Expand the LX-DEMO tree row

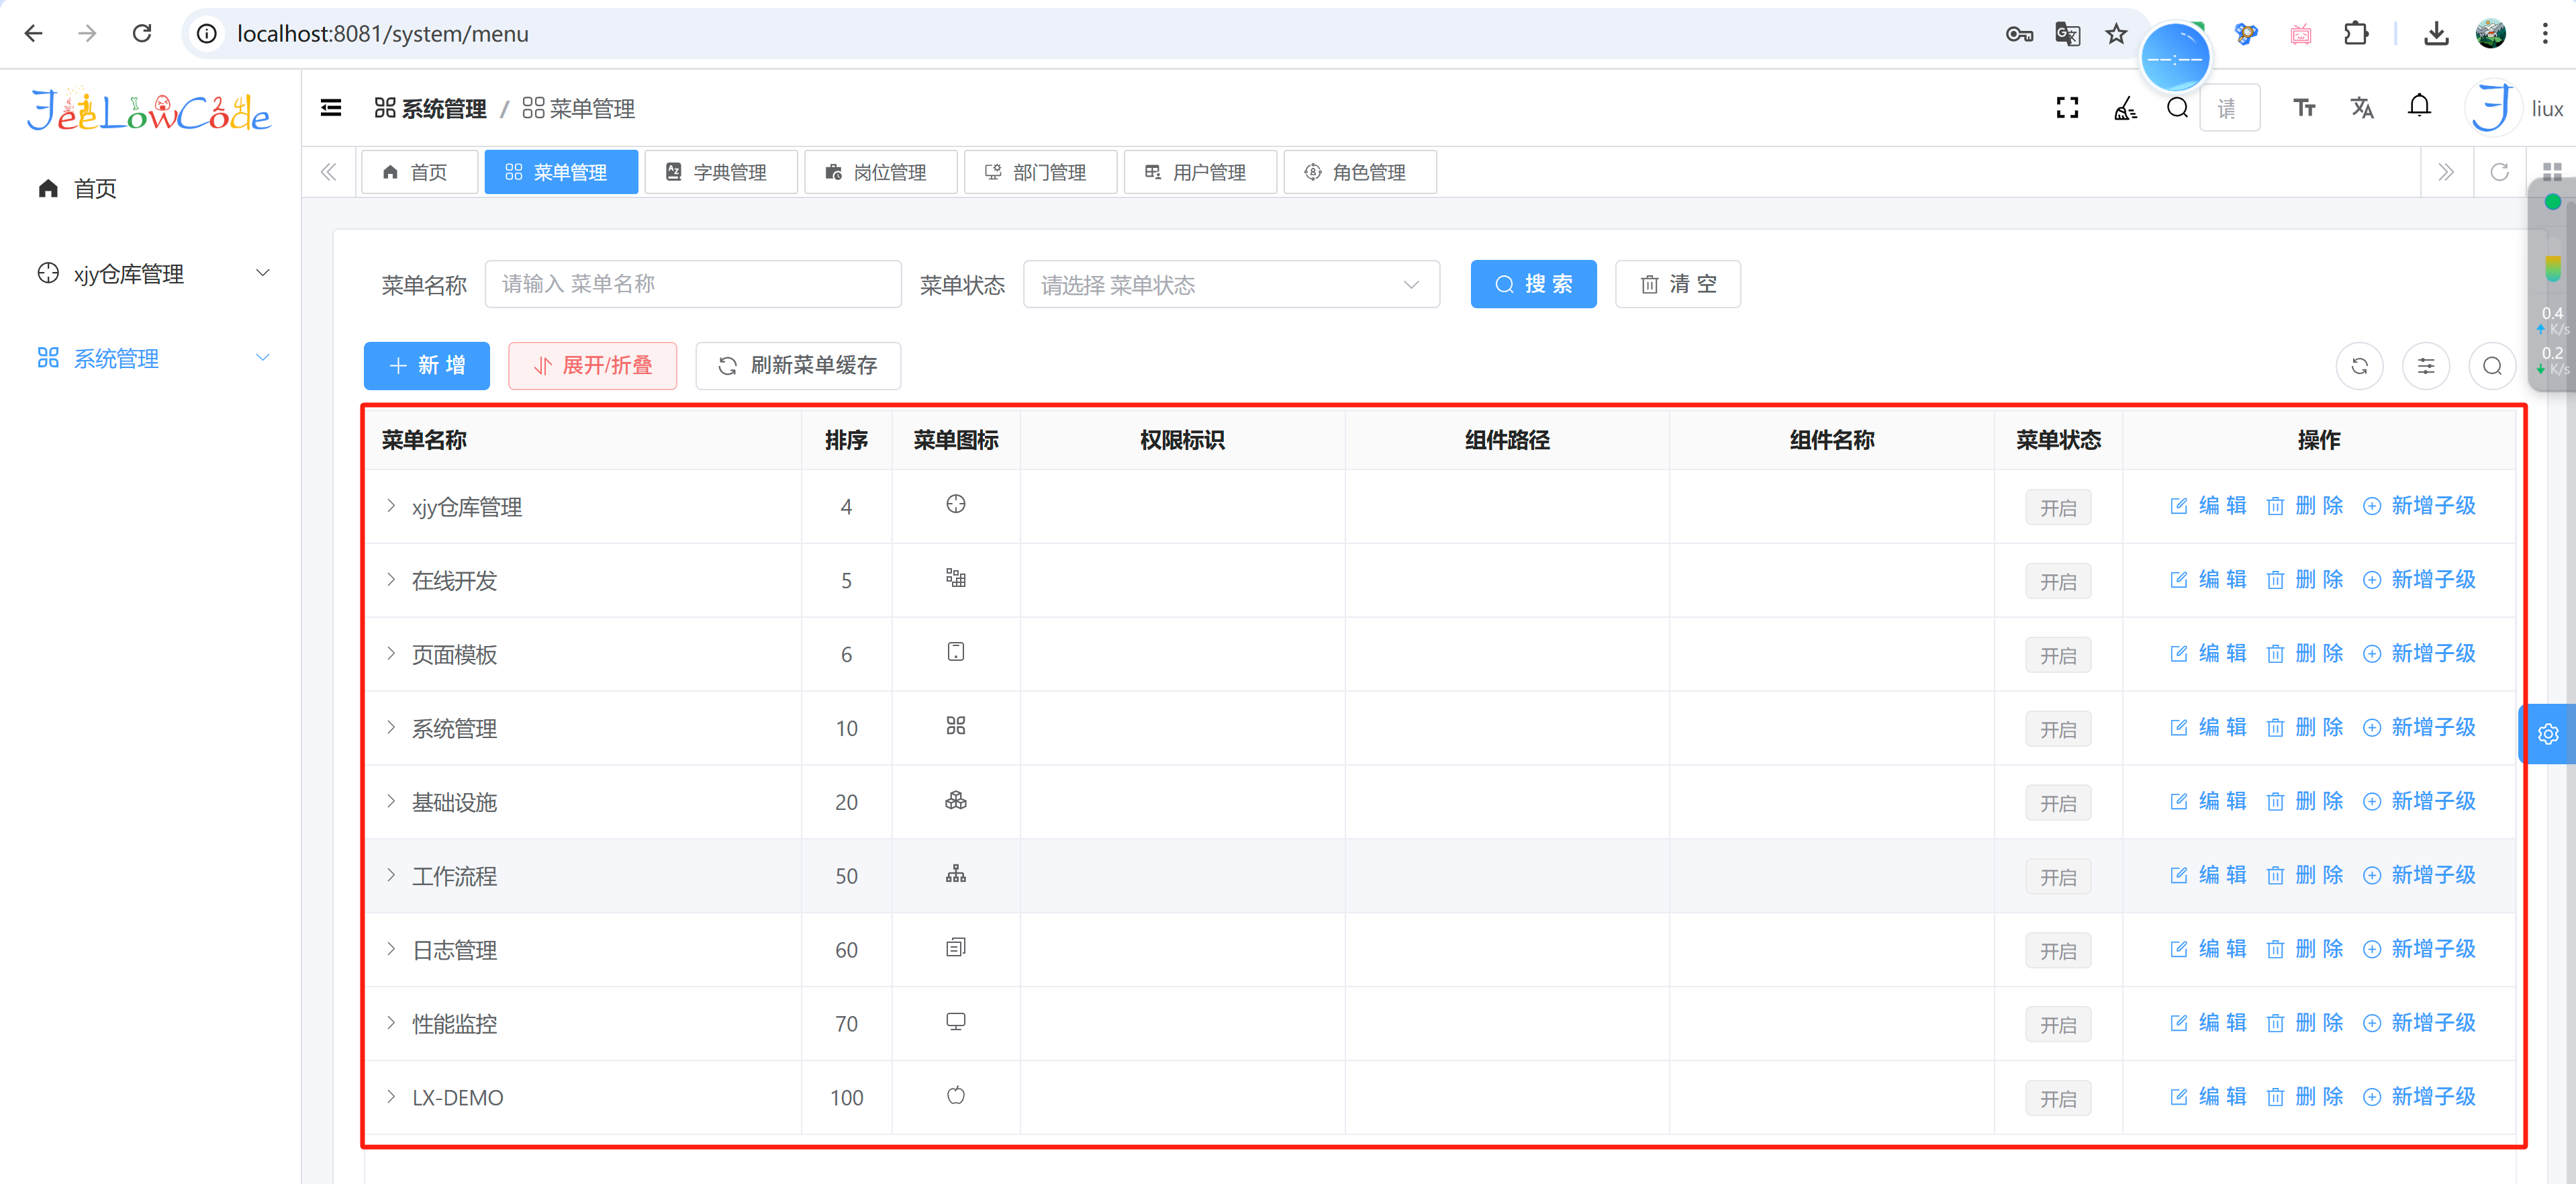(391, 1096)
